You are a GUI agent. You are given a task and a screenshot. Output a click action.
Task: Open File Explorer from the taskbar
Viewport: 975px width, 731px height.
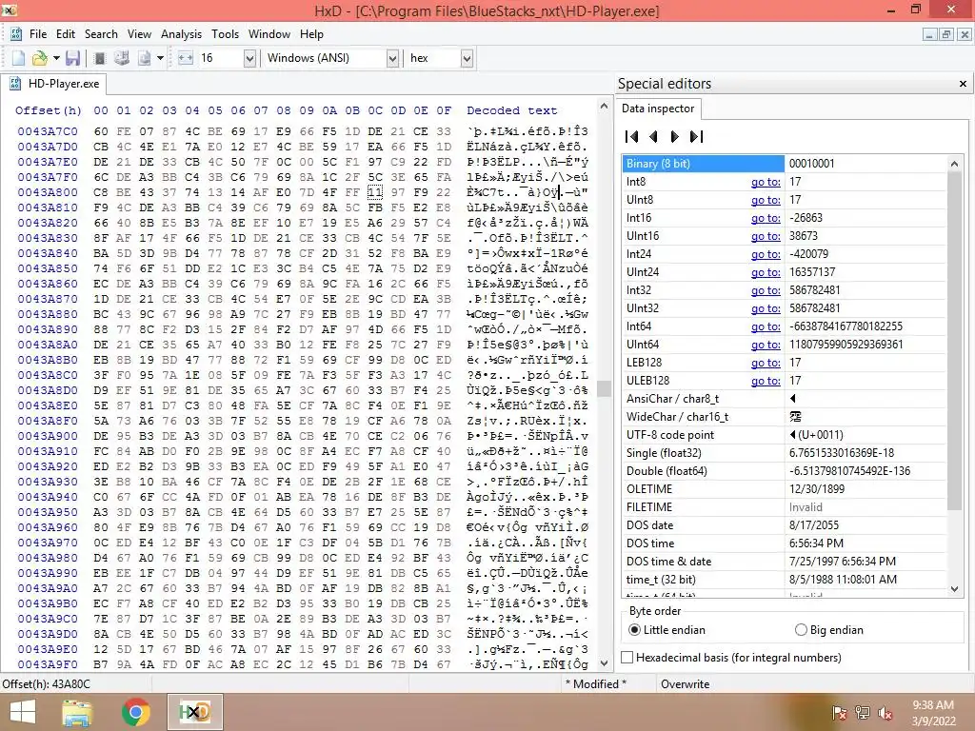76,712
